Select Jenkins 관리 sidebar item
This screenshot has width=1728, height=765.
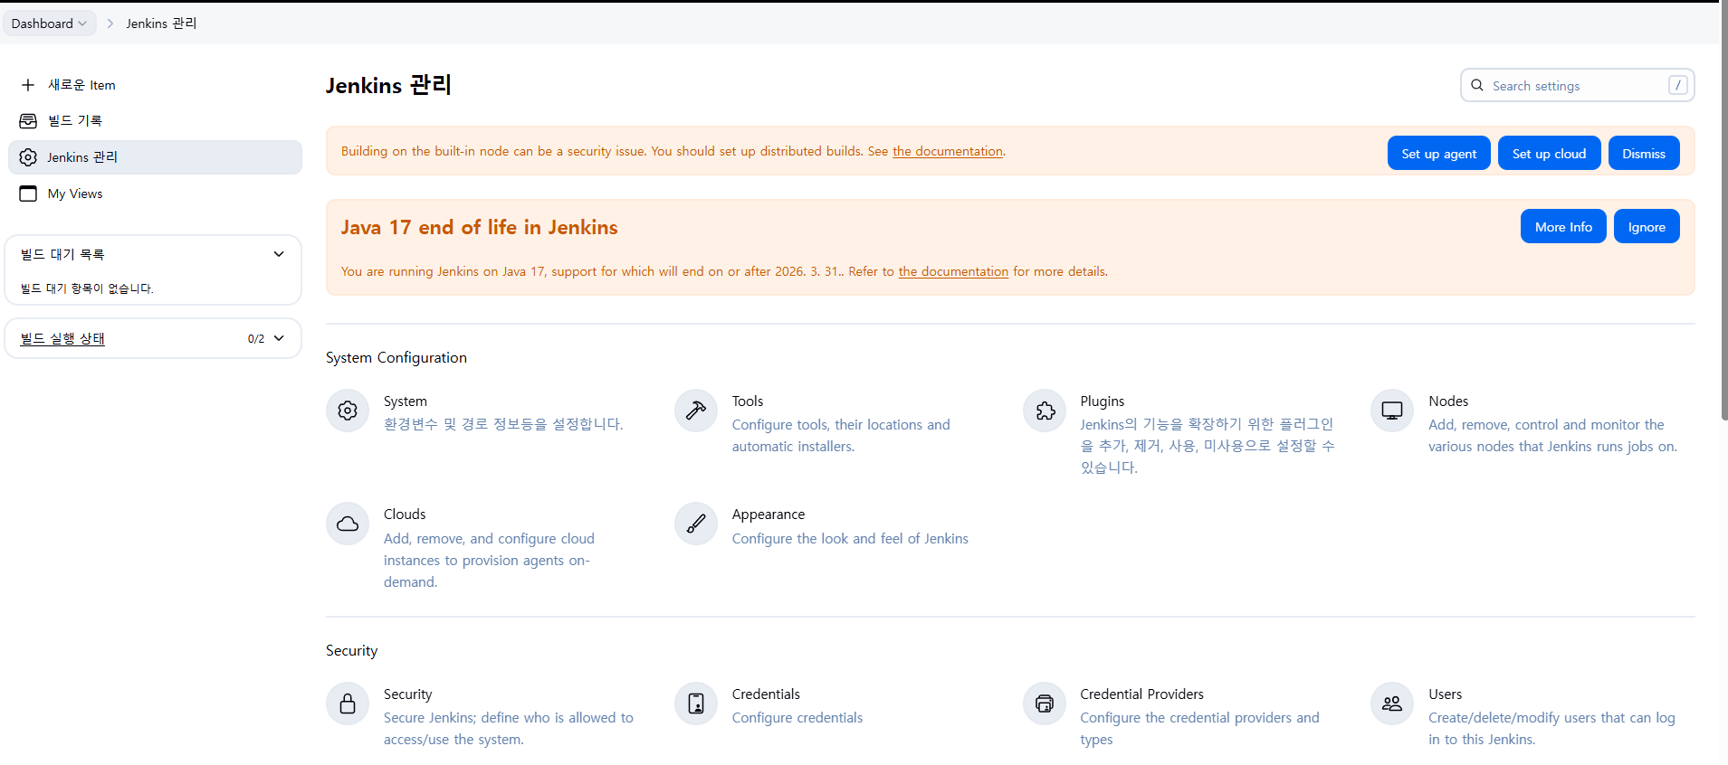point(155,157)
